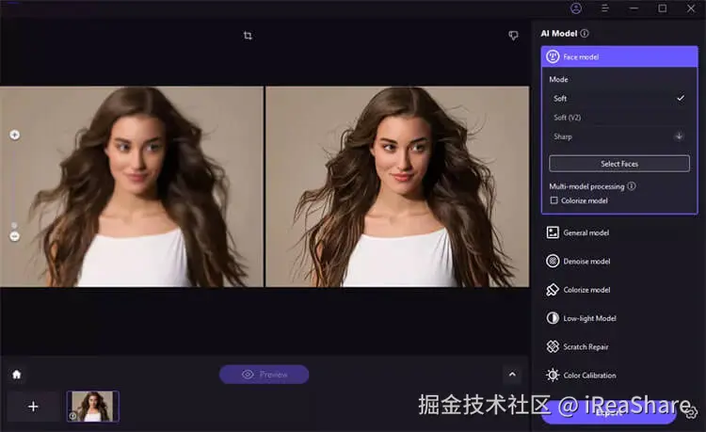Click the crop tool icon
The width and height of the screenshot is (706, 432).
point(248,36)
